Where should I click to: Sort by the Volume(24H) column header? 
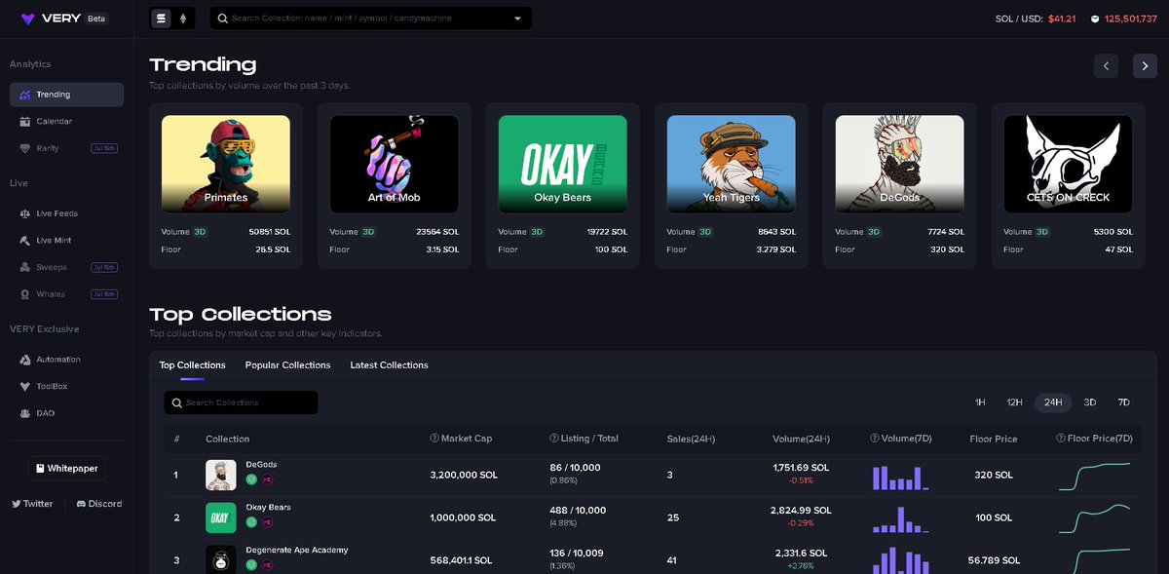click(x=801, y=439)
